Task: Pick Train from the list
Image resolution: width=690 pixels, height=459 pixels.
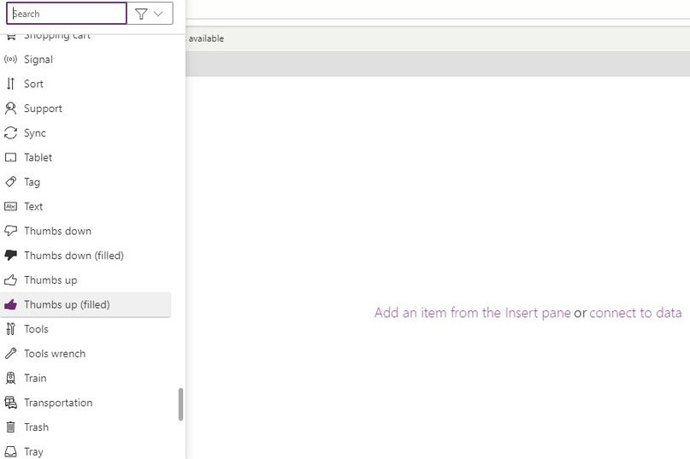Action: click(x=86, y=378)
